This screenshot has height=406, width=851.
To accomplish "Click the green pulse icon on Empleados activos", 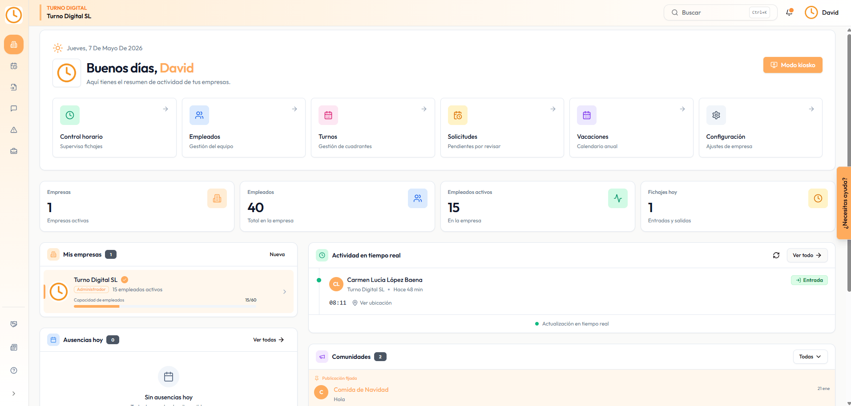I will (618, 198).
